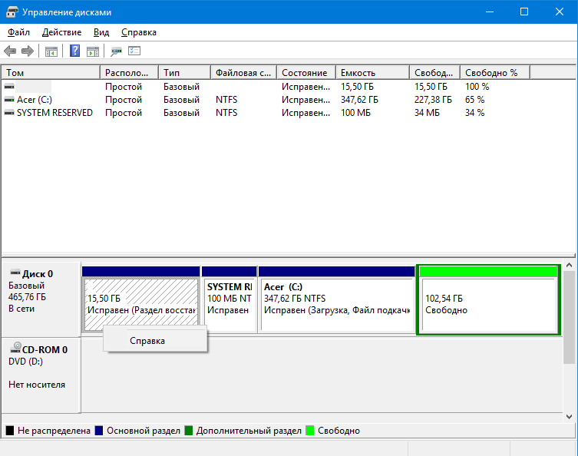
Task: Click the dark green Дополнительный раздел swatch
Action: coord(189,430)
